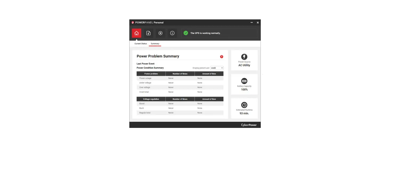Click the 100% battery capacity reading
The height and width of the screenshot is (174, 417).
244,90
